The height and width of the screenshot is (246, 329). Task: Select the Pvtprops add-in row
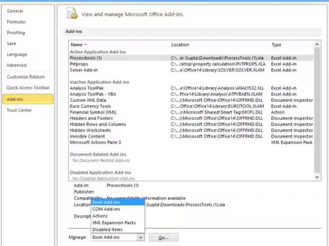(x=191, y=64)
